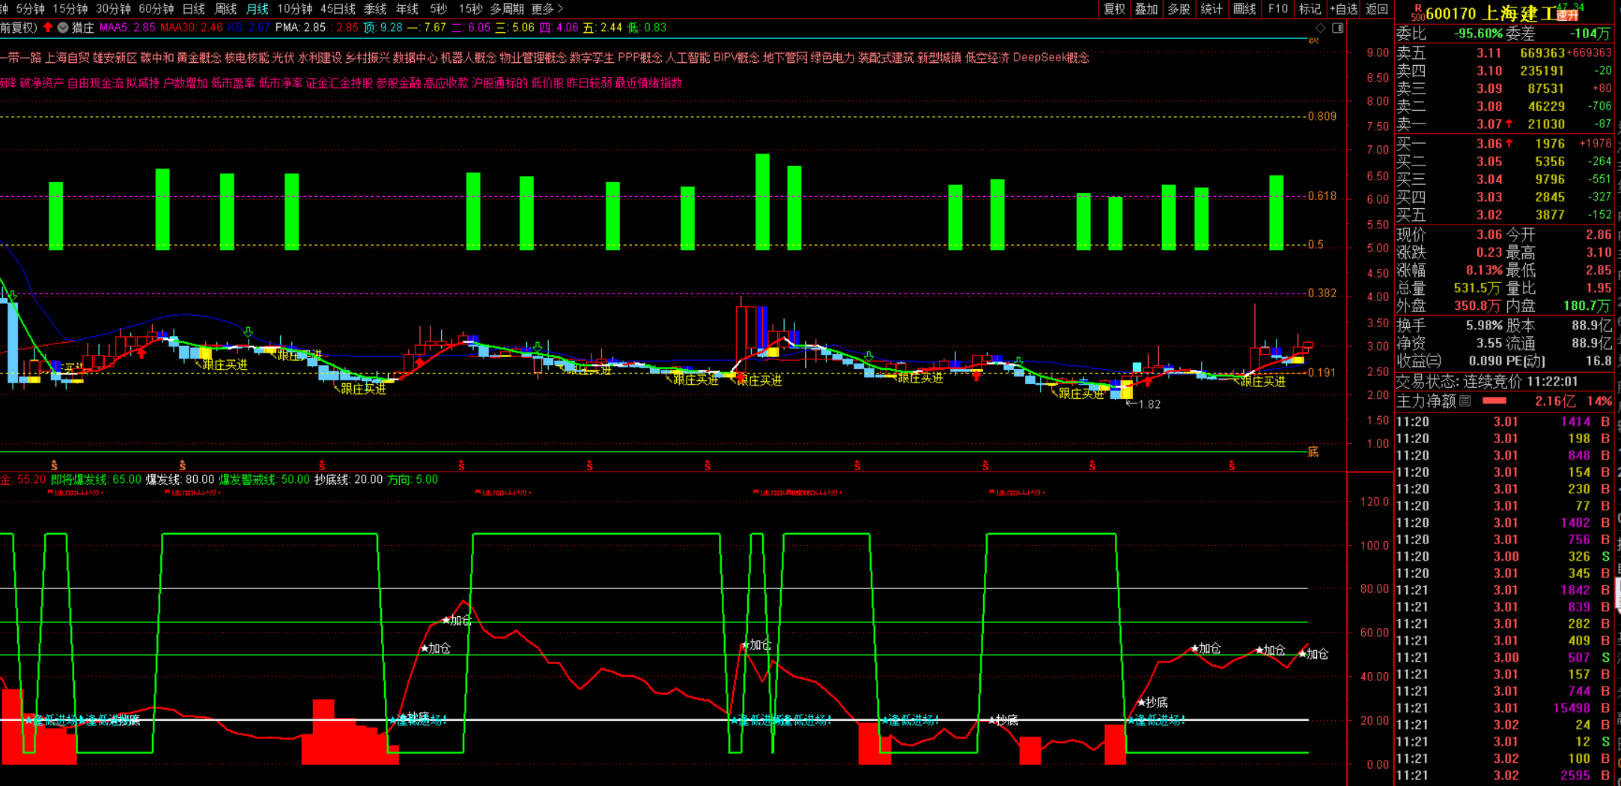Viewport: 1621px width, 786px height.
Task: Open the 证金汇金持股 feature tag
Action: click(339, 83)
